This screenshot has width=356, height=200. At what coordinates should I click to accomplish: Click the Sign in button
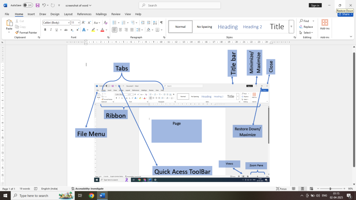click(315, 5)
